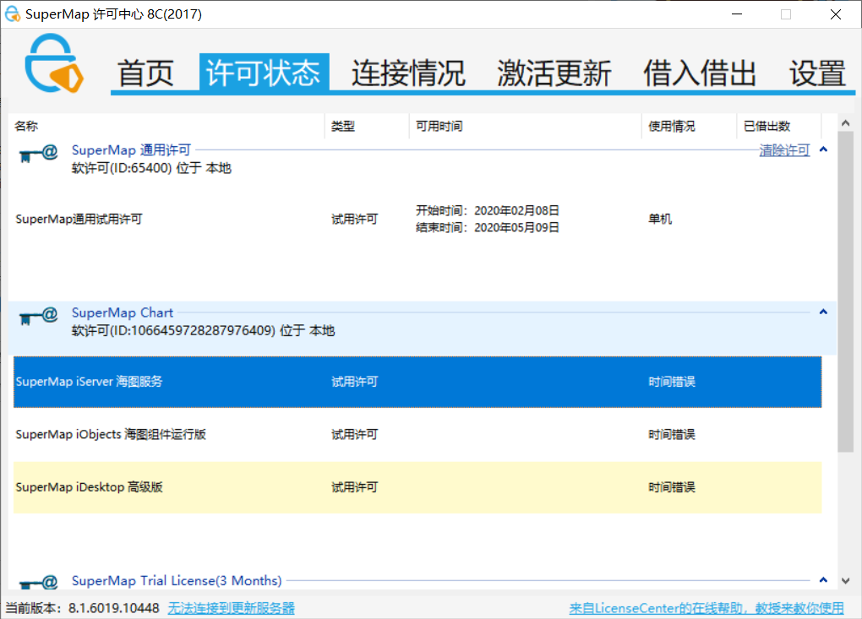Click the 类型 column header
The image size is (862, 619).
367,127
